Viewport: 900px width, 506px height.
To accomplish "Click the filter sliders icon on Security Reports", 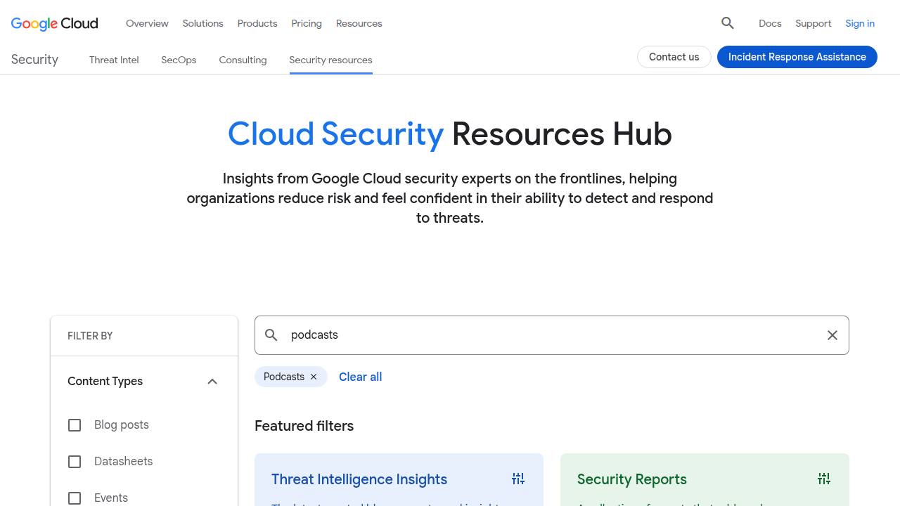I will [x=824, y=479].
